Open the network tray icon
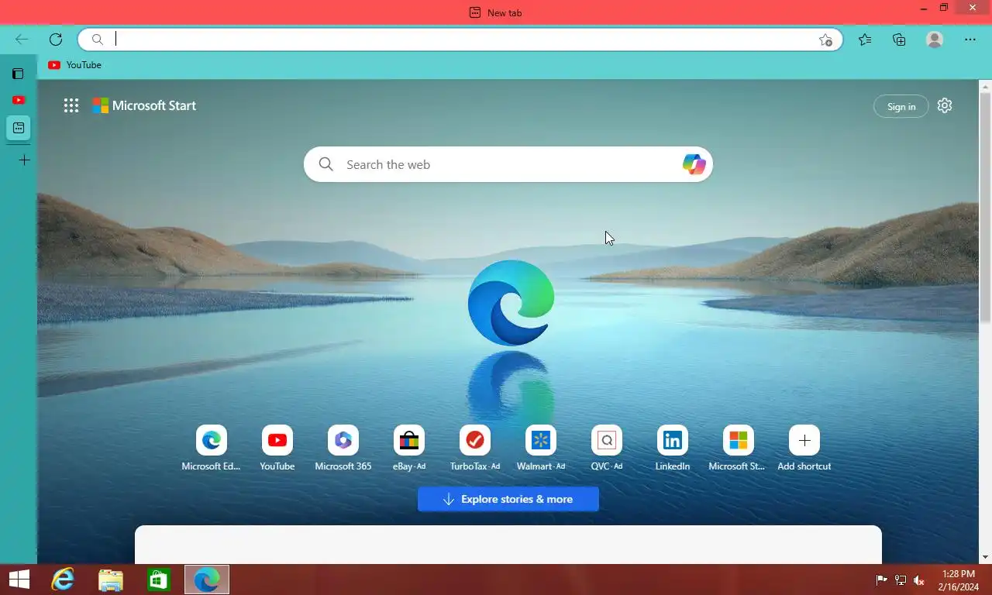 pyautogui.click(x=901, y=580)
